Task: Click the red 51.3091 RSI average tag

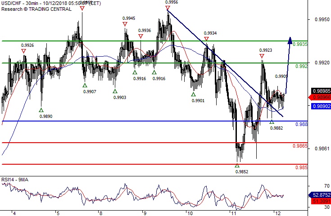Action: coord(321,201)
